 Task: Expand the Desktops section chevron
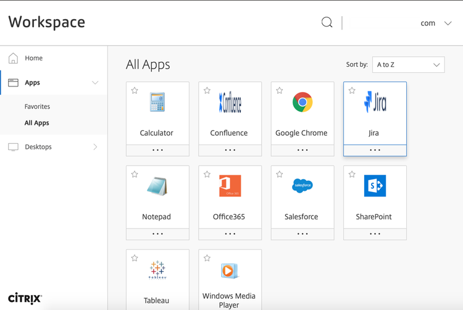(95, 147)
